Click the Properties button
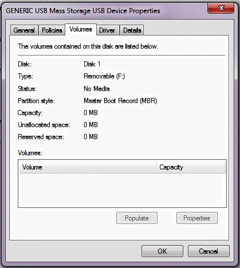 [x=197, y=218]
